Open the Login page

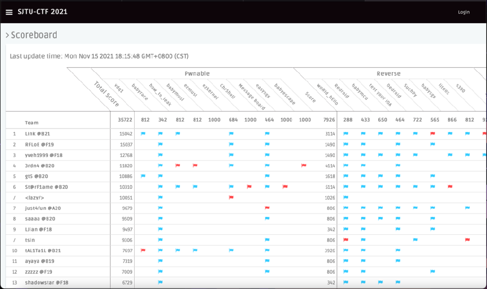(x=463, y=12)
